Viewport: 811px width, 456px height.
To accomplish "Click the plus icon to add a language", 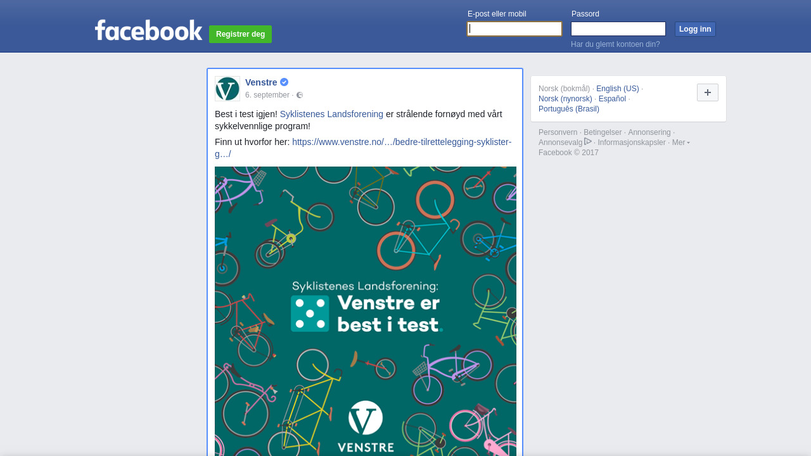I will 708,92.
